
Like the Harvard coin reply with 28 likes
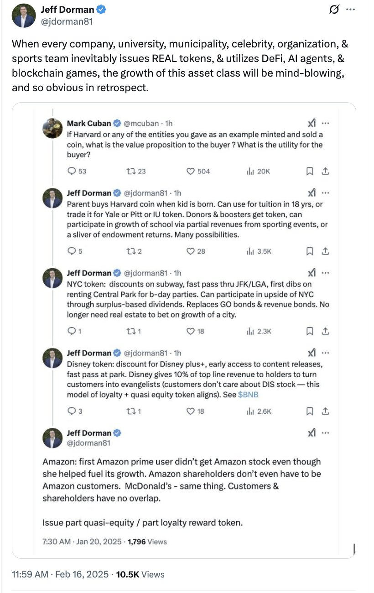click(191, 251)
